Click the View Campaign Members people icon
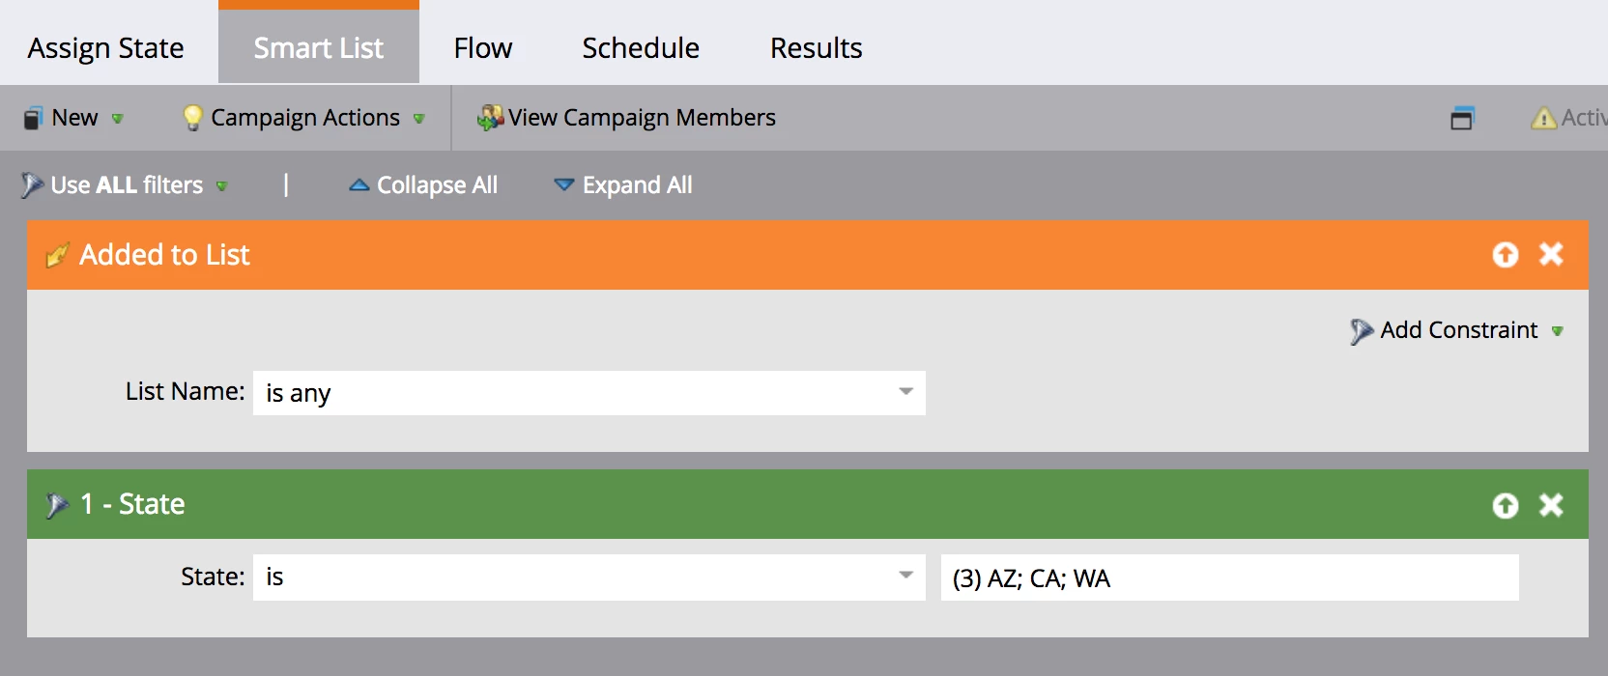This screenshot has height=676, width=1608. (x=490, y=118)
